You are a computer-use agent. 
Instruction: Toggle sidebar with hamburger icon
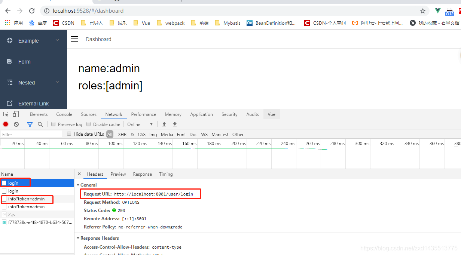tap(74, 39)
